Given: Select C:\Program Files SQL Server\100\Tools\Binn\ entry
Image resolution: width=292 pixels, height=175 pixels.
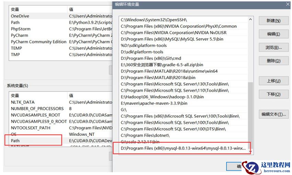Looking at the screenshot, I should [x=184, y=122].
